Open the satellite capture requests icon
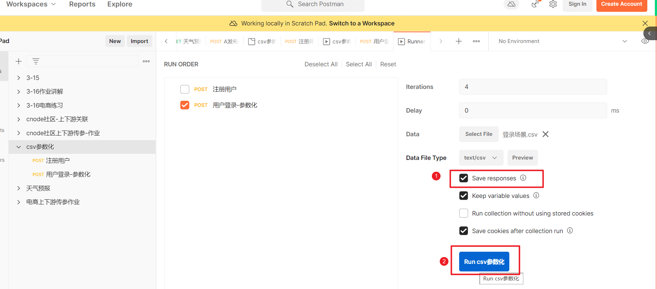The width and height of the screenshot is (657, 289). [x=535, y=4]
